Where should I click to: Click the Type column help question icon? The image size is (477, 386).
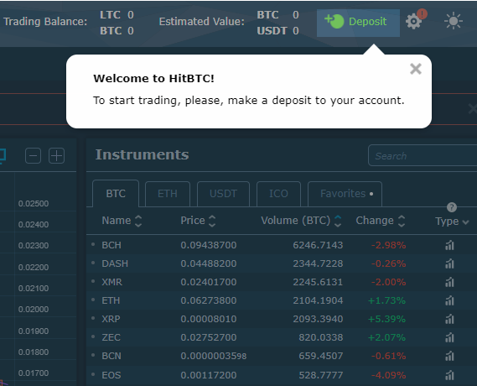pos(452,207)
